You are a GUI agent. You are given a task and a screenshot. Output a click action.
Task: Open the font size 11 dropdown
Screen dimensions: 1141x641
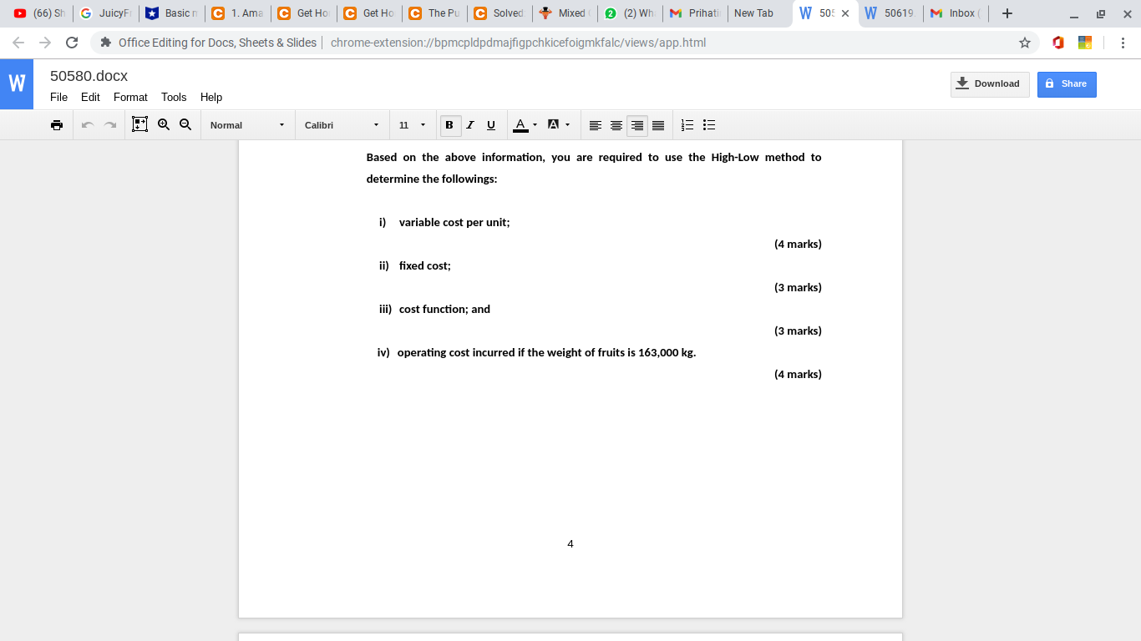pyautogui.click(x=412, y=125)
